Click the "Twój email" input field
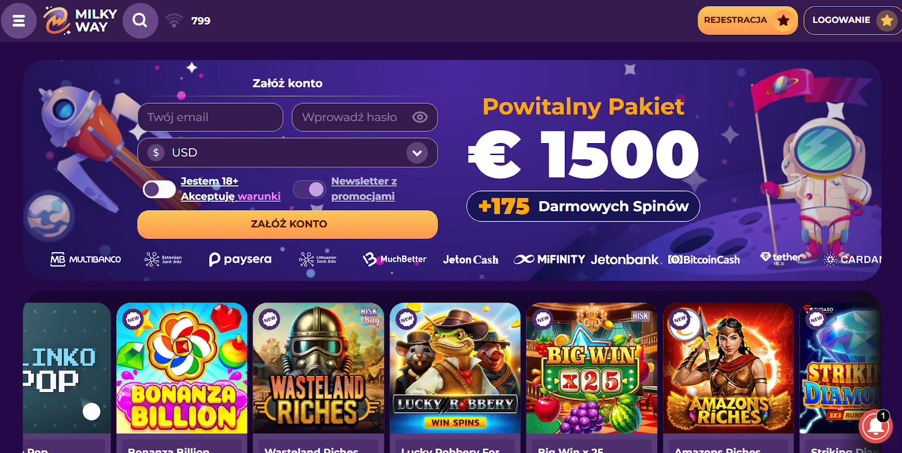The height and width of the screenshot is (453, 902). [210, 117]
